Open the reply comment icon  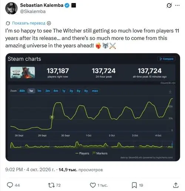pyautogui.click(x=10, y=185)
